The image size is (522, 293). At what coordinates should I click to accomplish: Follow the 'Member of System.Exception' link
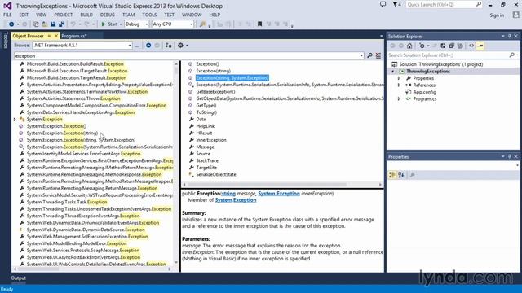pos(236,200)
